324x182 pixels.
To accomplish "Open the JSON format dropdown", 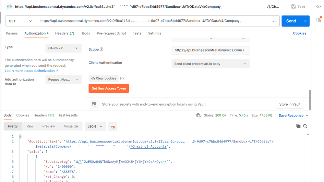I will click(x=95, y=127).
